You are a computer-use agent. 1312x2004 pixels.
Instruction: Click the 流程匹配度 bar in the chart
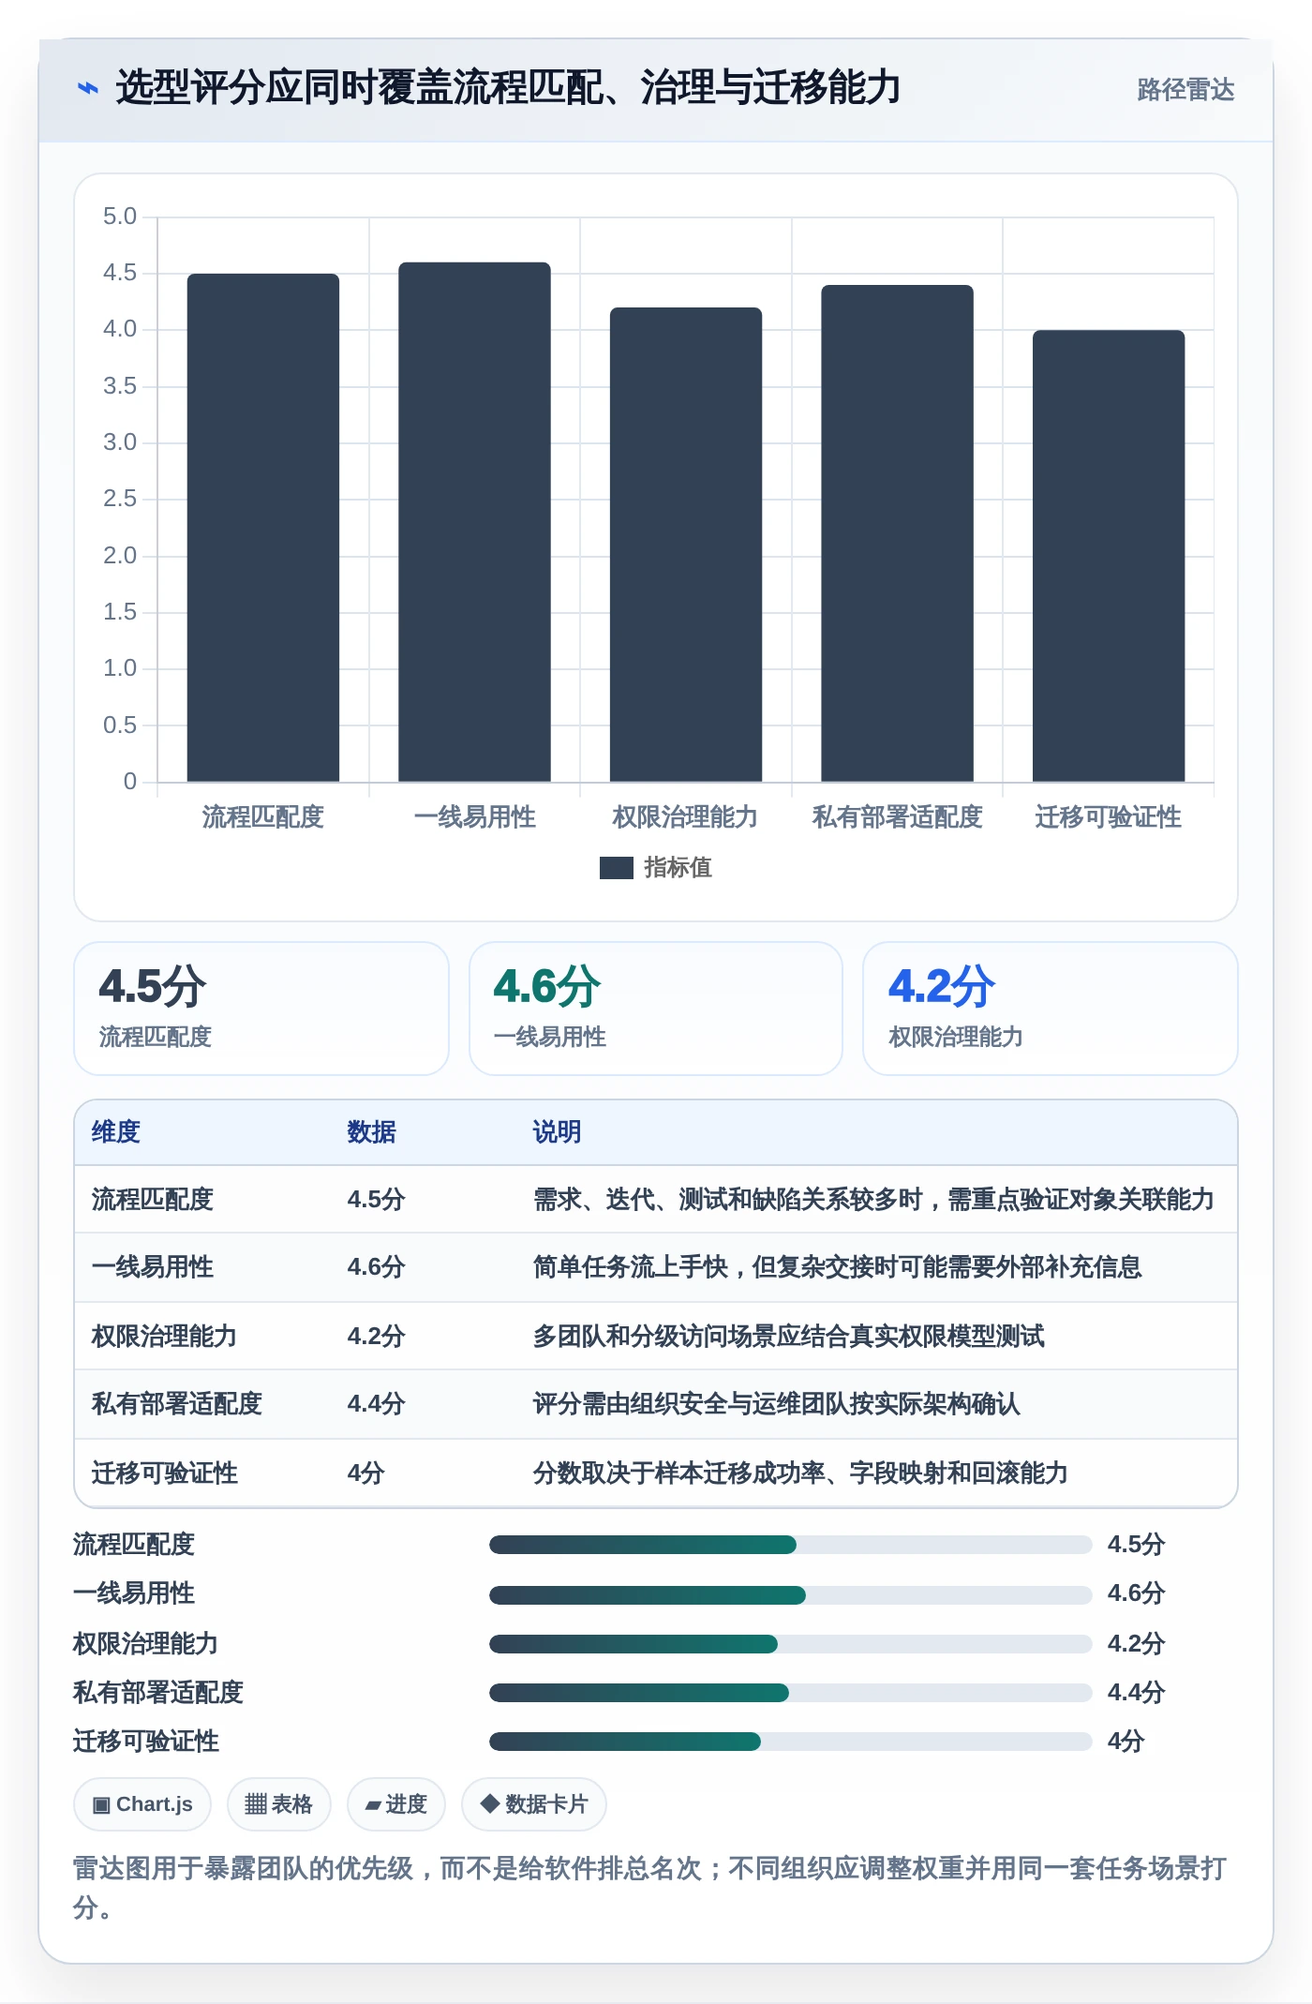(x=263, y=528)
